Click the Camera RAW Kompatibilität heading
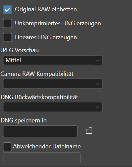Screen dimensions: 132x167 [x=37, y=74]
